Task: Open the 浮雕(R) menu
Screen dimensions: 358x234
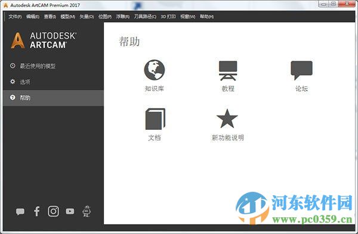Action: (x=123, y=17)
